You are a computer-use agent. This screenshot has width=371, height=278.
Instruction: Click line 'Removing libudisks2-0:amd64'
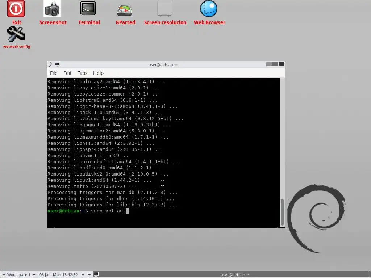point(108,174)
